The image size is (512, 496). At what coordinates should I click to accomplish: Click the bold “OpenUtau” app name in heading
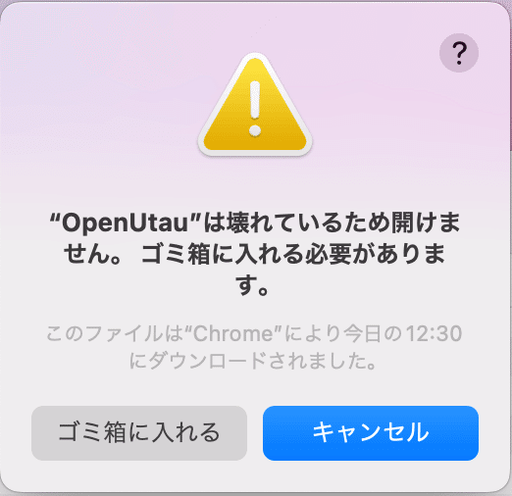click(x=125, y=223)
